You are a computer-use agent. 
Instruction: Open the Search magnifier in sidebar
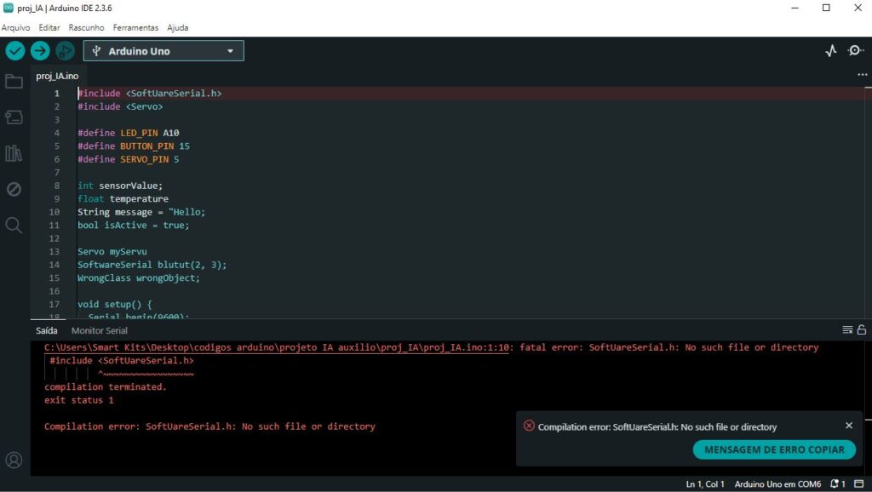[14, 225]
